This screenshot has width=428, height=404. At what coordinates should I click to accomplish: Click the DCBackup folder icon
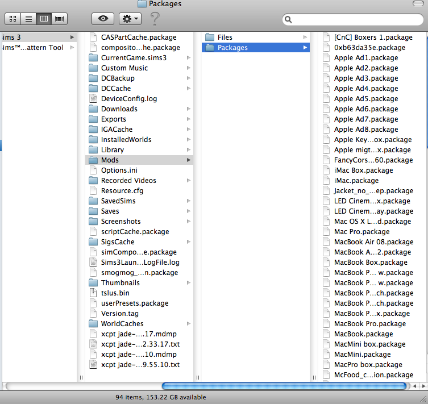click(x=93, y=78)
